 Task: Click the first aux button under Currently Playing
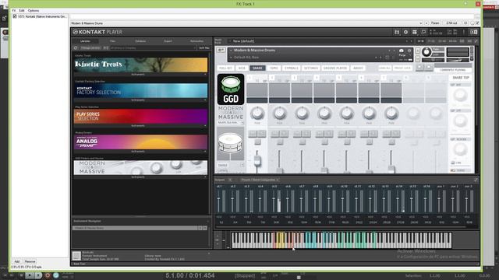(420, 67)
